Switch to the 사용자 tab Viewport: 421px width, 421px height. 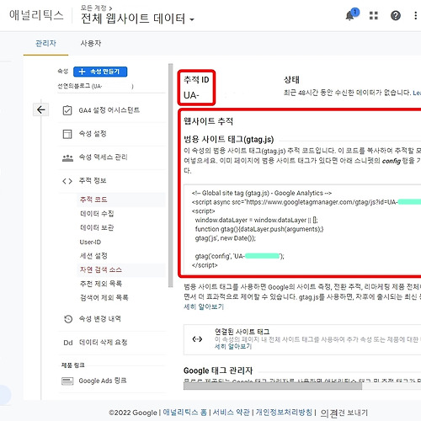tap(91, 43)
